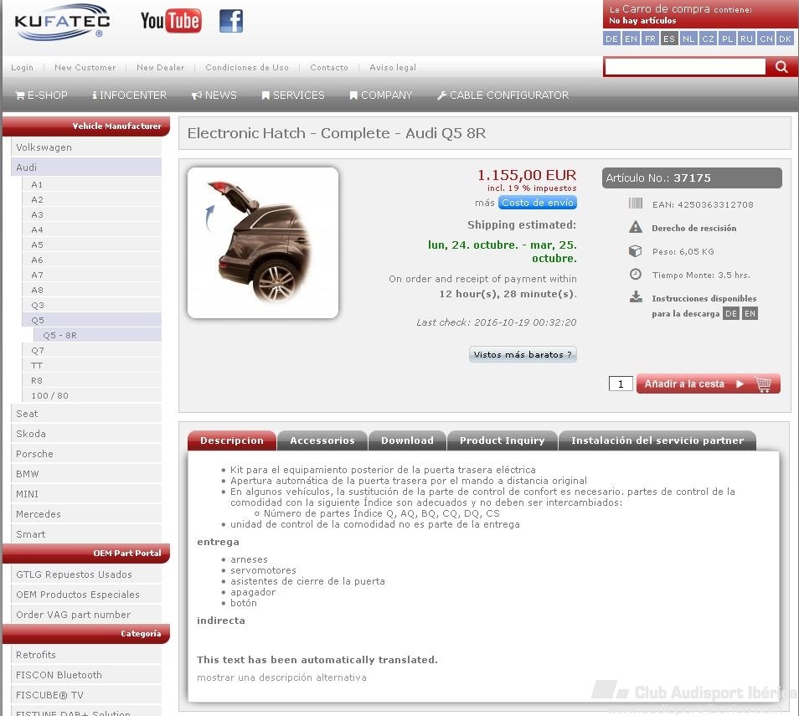This screenshot has height=716, width=799.
Task: Open the Aviso legal link
Action: (x=393, y=67)
